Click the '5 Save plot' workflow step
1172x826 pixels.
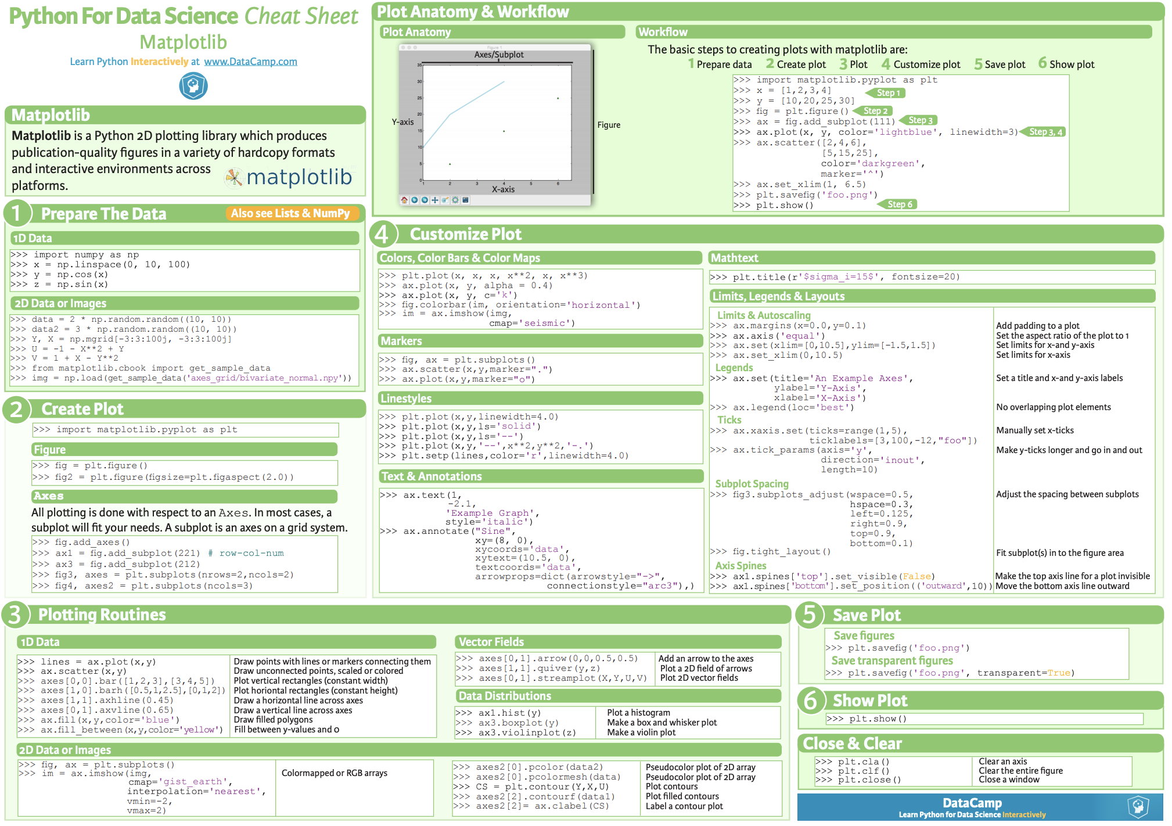pos(1000,64)
